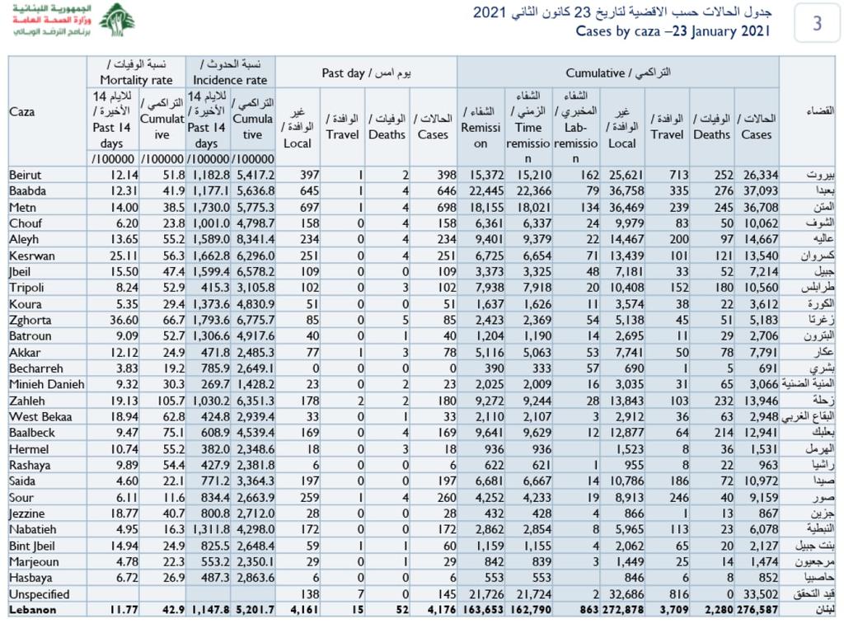Click Baabda cumulative local value 36,758

(626, 191)
